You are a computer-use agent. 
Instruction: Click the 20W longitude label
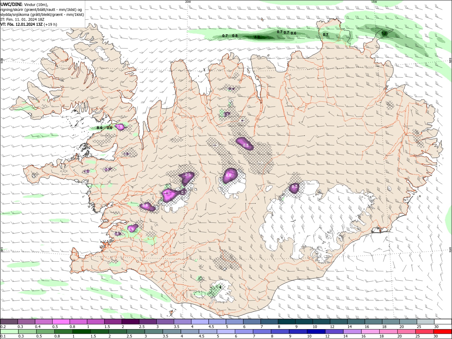[x=188, y=1]
